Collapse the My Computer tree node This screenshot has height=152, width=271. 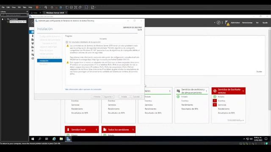click(x=3, y=19)
